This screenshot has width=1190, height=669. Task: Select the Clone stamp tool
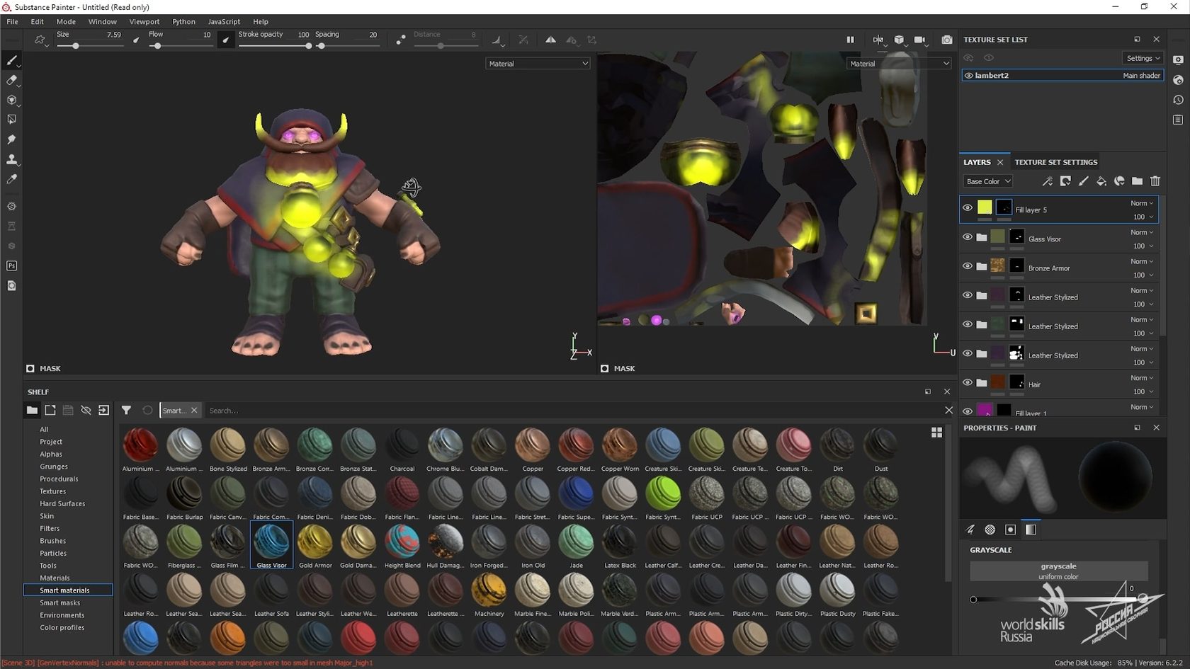click(x=11, y=159)
